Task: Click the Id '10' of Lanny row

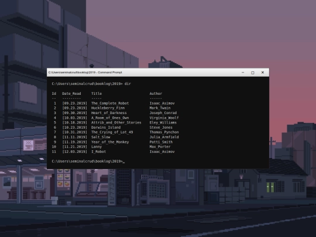Action: [x=54, y=147]
